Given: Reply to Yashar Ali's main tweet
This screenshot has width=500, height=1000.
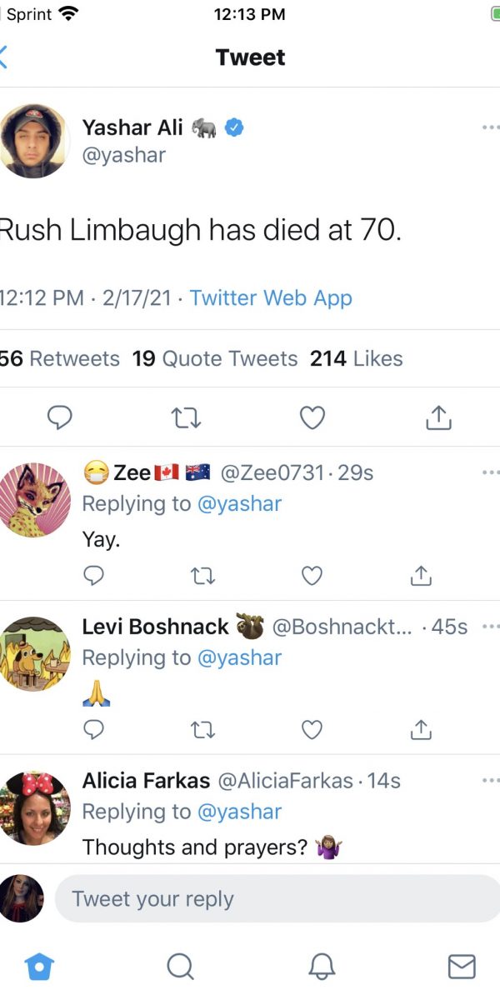Looking at the screenshot, I should tap(58, 417).
